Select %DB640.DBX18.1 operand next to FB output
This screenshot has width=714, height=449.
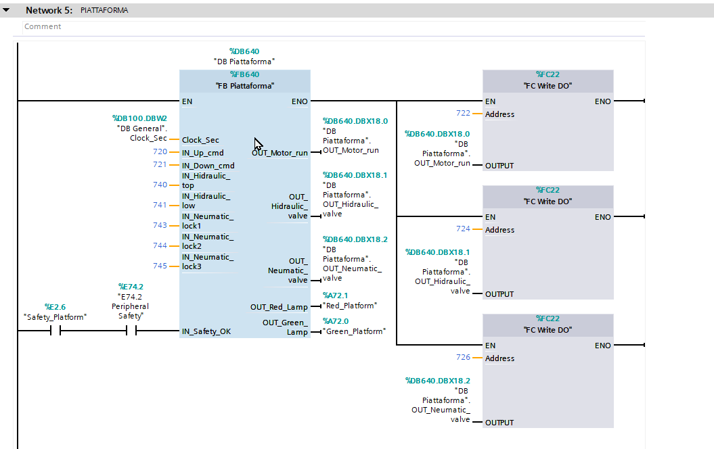pyautogui.click(x=355, y=175)
